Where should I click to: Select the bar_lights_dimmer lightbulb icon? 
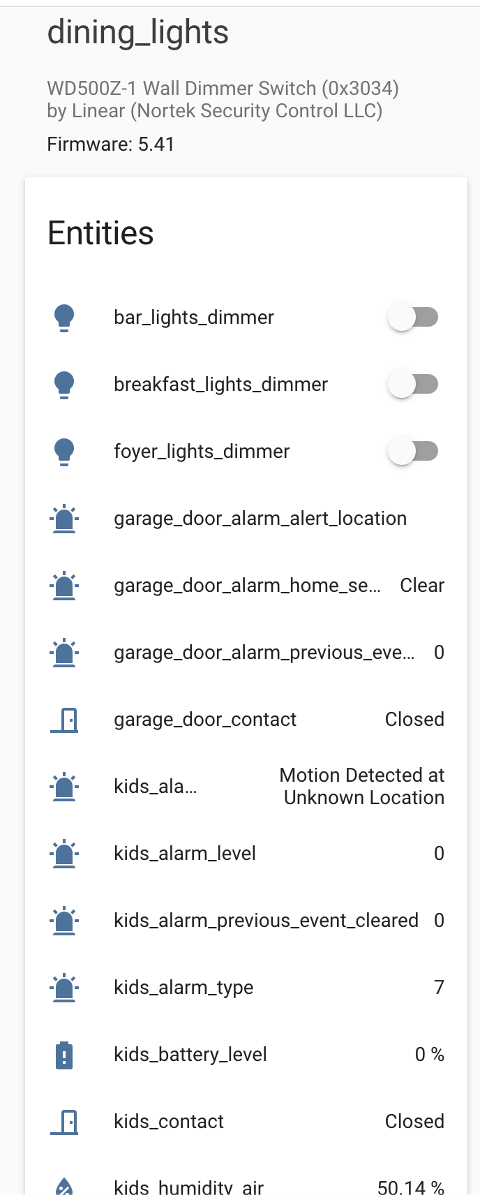click(x=64, y=317)
